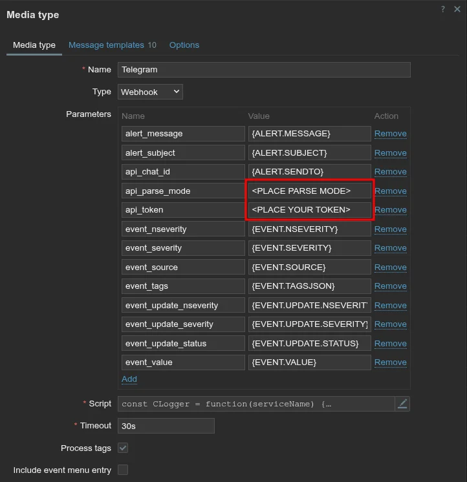This screenshot has width=467, height=482.
Task: Click the {EVENT.UPDATE.NSEVERITY} value field
Action: coord(309,305)
